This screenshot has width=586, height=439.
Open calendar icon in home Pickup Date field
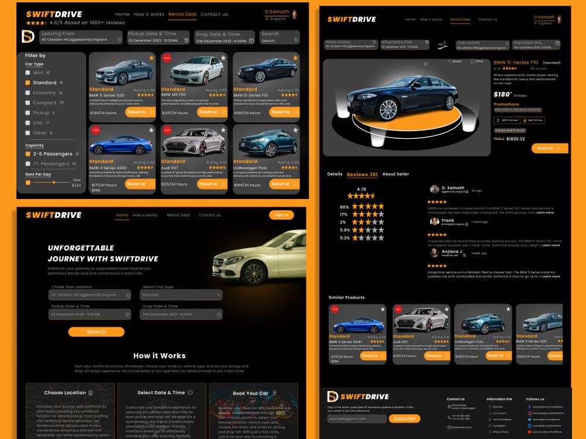tap(127, 315)
